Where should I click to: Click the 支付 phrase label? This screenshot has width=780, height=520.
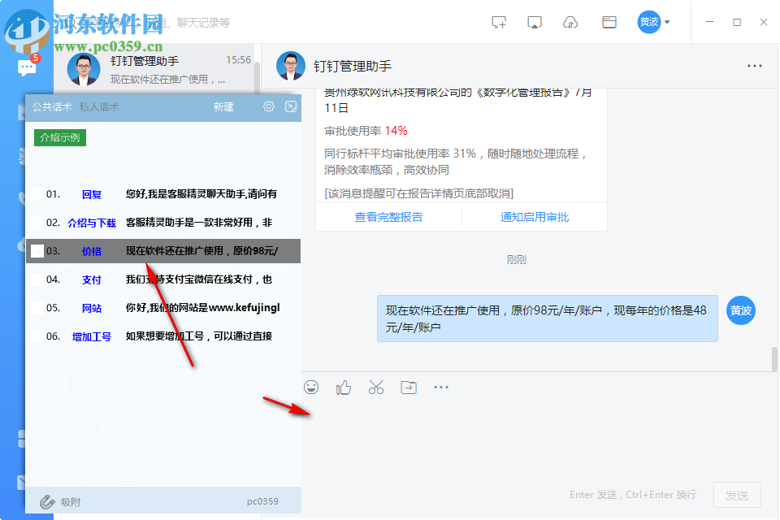(x=92, y=279)
